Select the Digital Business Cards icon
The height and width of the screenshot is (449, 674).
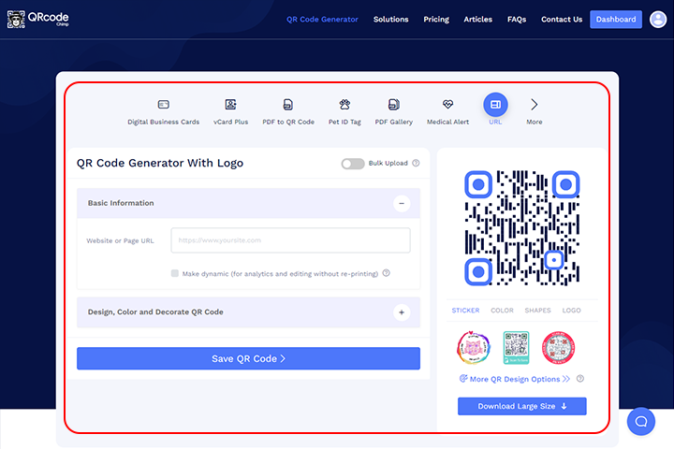coord(163,105)
